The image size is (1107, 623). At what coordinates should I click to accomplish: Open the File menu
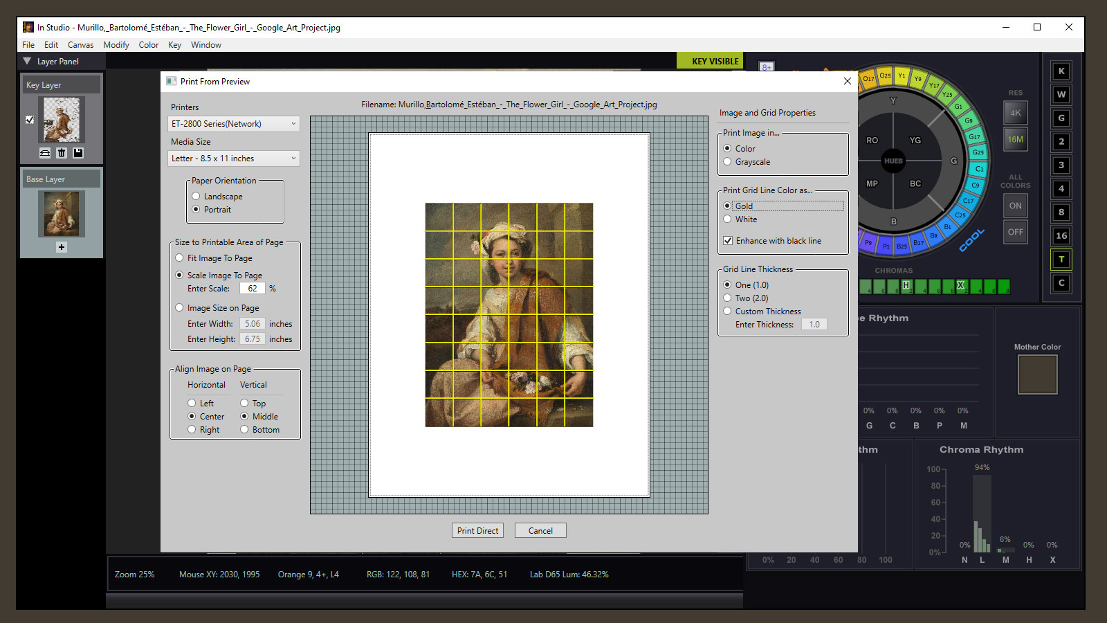[28, 45]
